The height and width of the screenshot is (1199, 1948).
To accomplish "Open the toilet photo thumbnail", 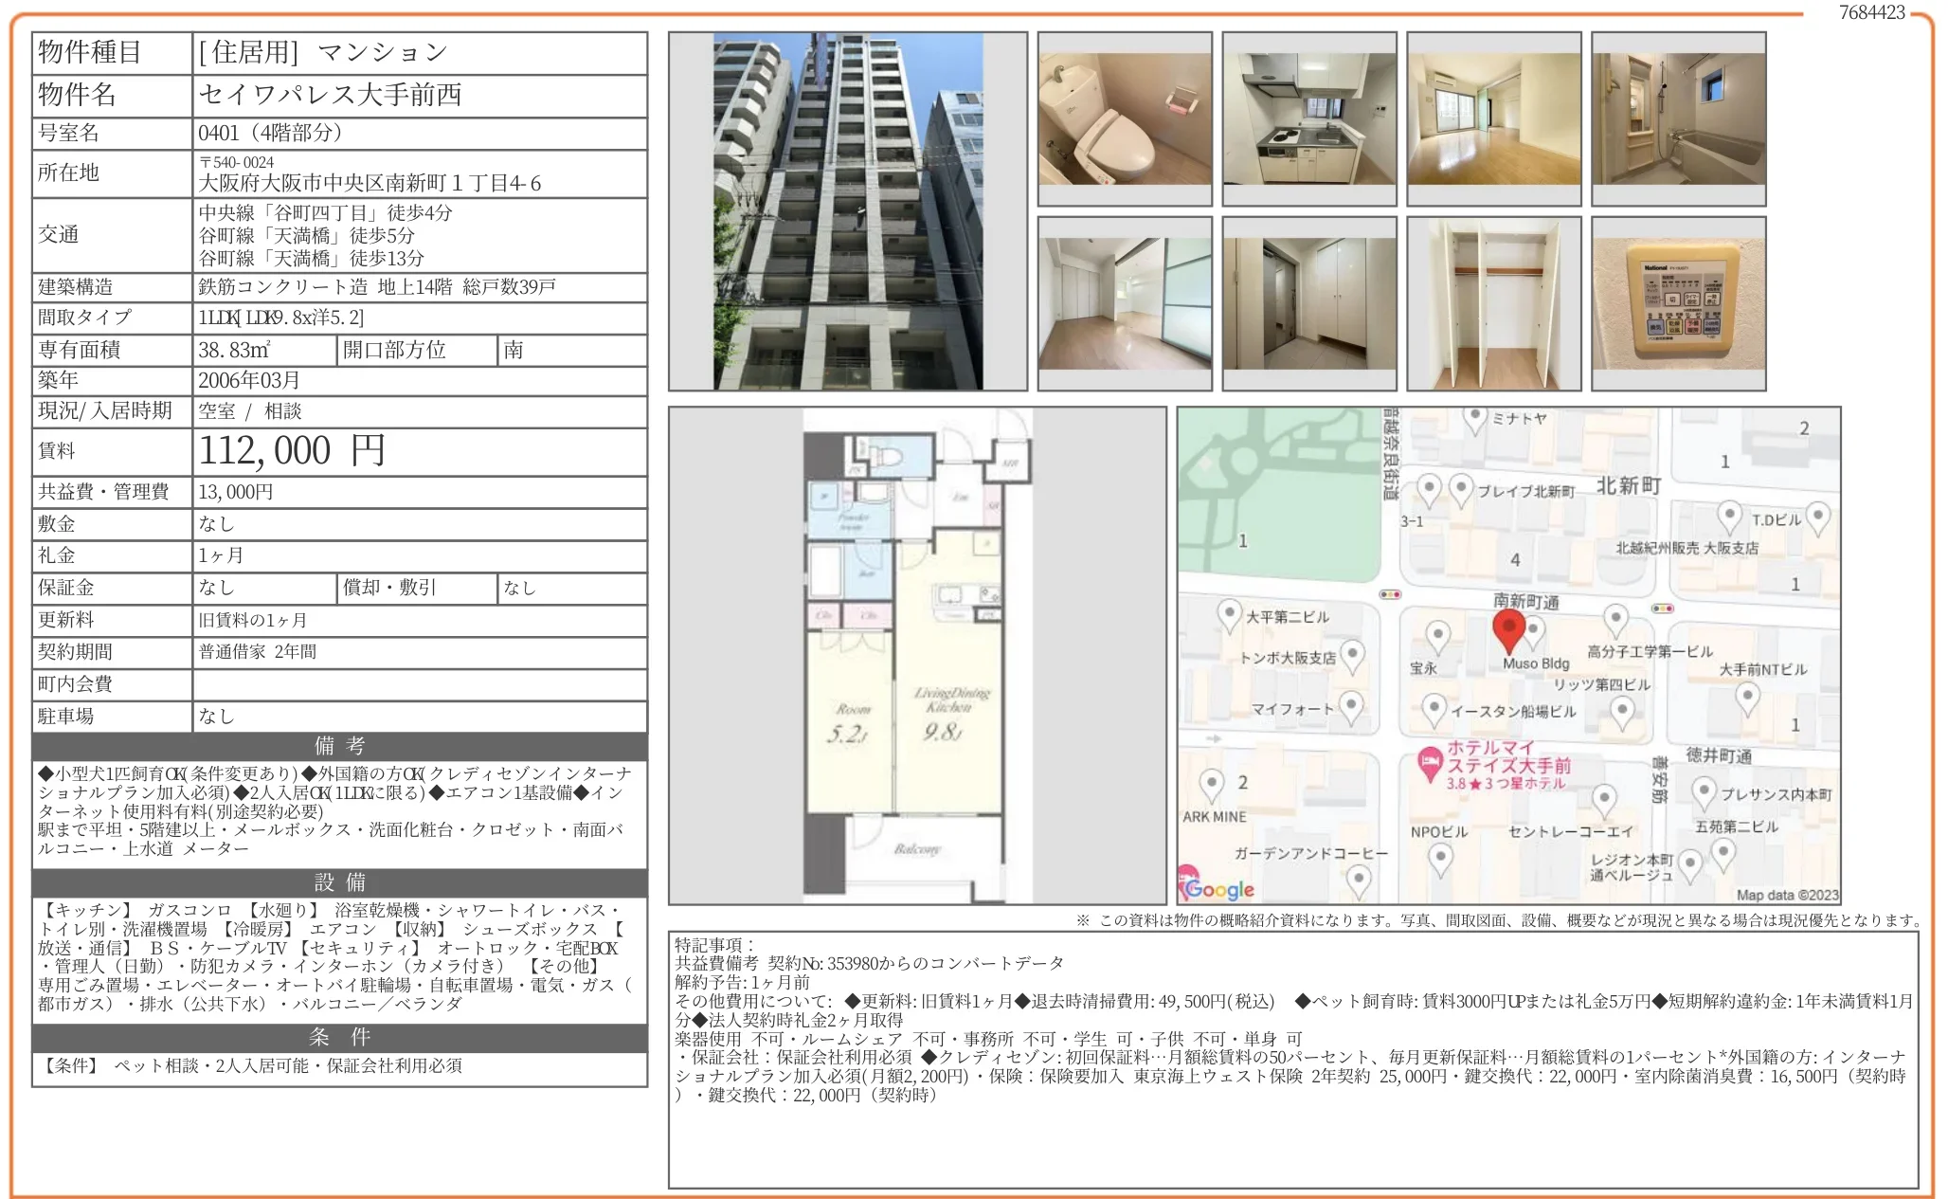I will point(1125,118).
